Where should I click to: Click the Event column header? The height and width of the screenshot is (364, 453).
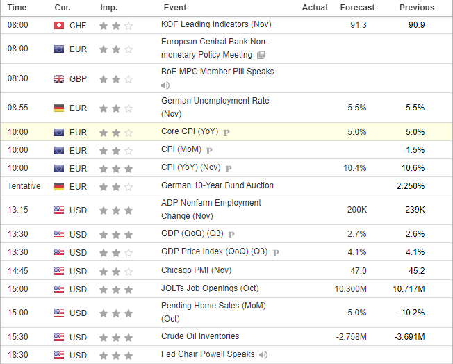point(175,8)
